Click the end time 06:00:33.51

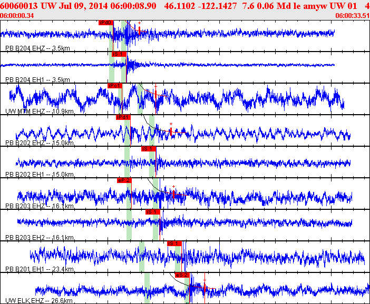(353, 16)
